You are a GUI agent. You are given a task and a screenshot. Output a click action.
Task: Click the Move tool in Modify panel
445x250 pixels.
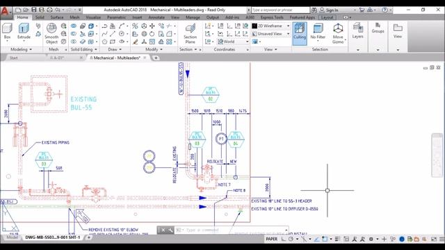tap(152, 26)
